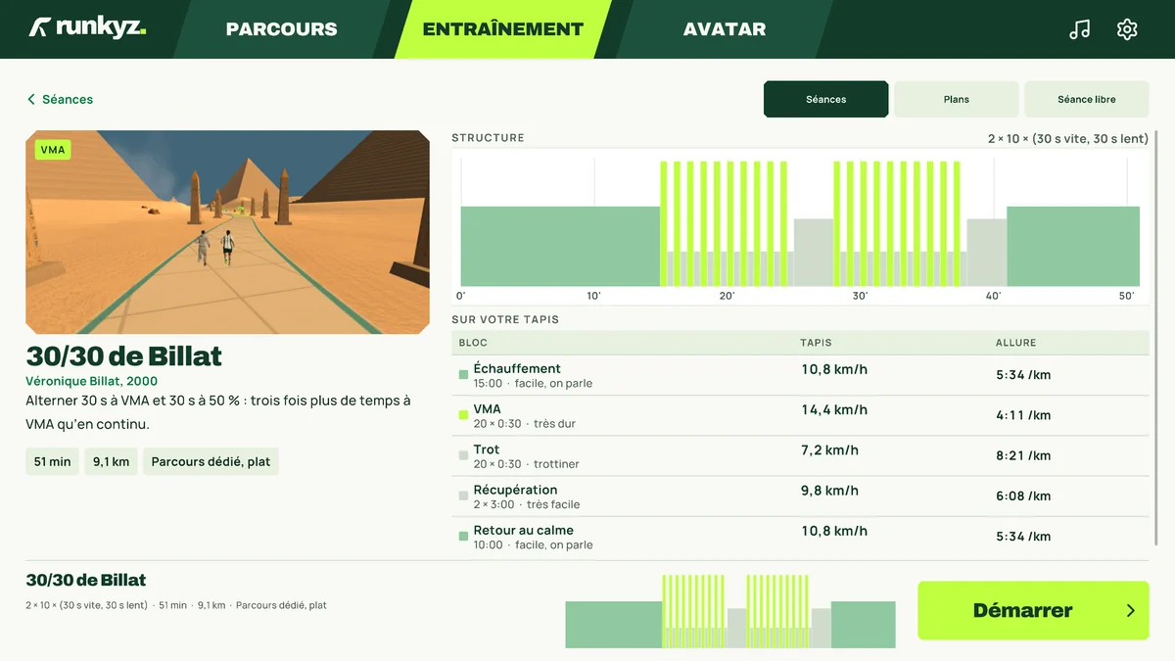The height and width of the screenshot is (661, 1175).
Task: Click the 14,4 km/h speed value
Action: 834,410
